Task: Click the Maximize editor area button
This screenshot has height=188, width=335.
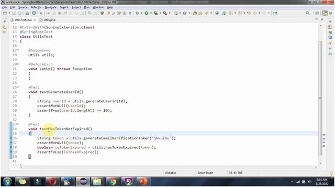Action: pyautogui.click(x=322, y=19)
